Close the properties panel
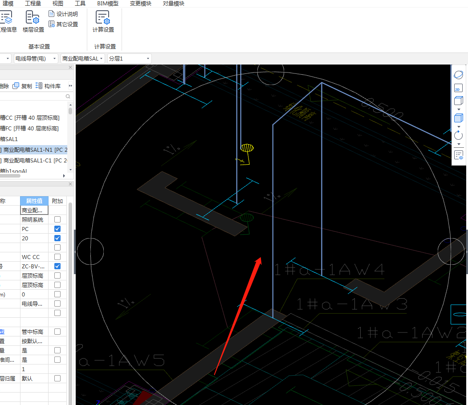Image resolution: width=468 pixels, height=405 pixels. (x=70, y=184)
